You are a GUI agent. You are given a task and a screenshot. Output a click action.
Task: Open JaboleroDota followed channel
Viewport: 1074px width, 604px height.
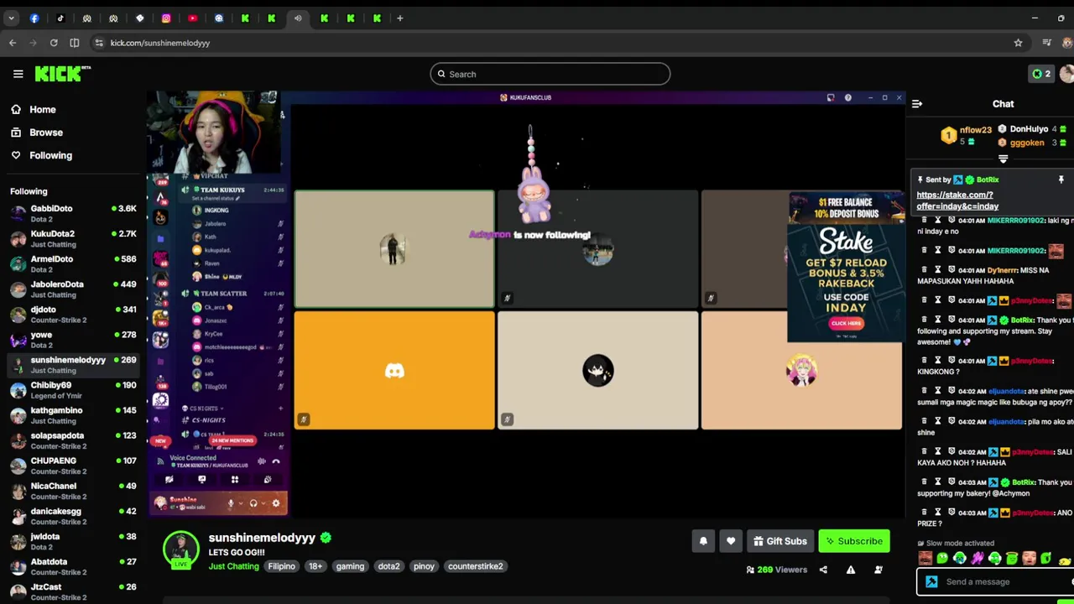[x=71, y=289]
